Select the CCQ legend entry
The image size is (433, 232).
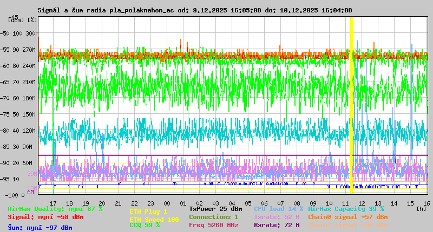coord(145,226)
